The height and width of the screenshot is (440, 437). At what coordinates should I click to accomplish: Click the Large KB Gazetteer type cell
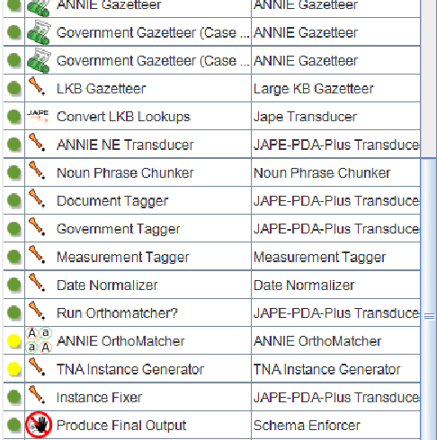[x=335, y=88]
